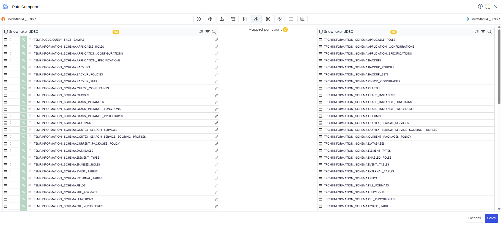Click the scissors toolbar icon
The height and width of the screenshot is (225, 501).
(268, 19)
